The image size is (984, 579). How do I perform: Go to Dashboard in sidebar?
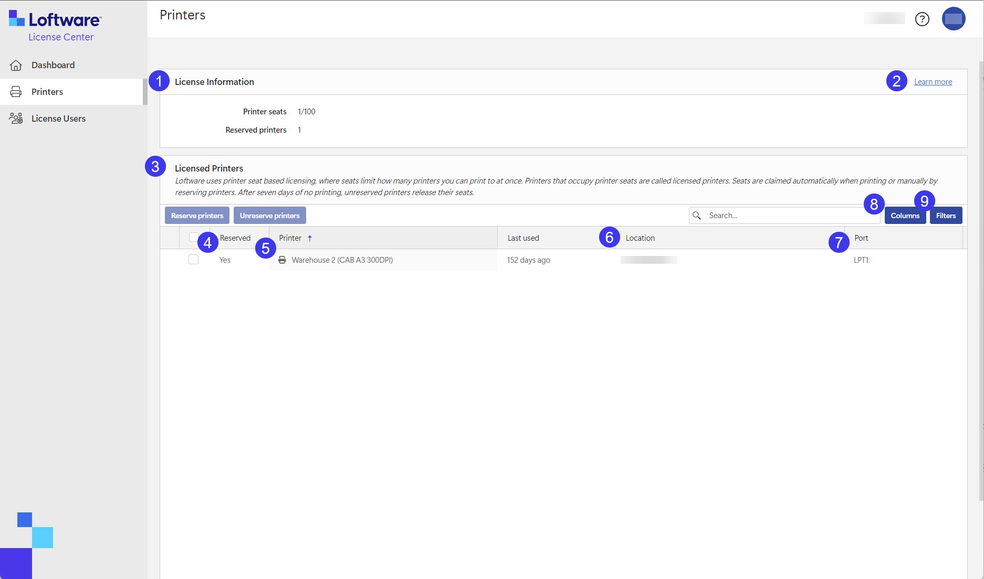53,65
